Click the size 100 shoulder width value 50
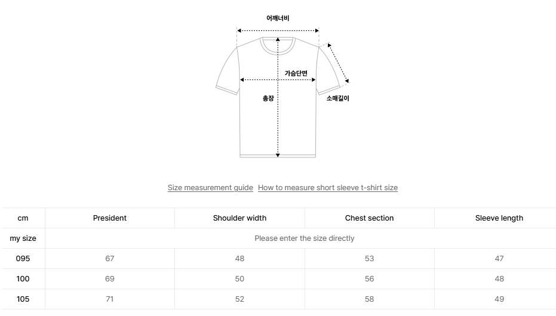The image size is (556, 316). pyautogui.click(x=239, y=279)
